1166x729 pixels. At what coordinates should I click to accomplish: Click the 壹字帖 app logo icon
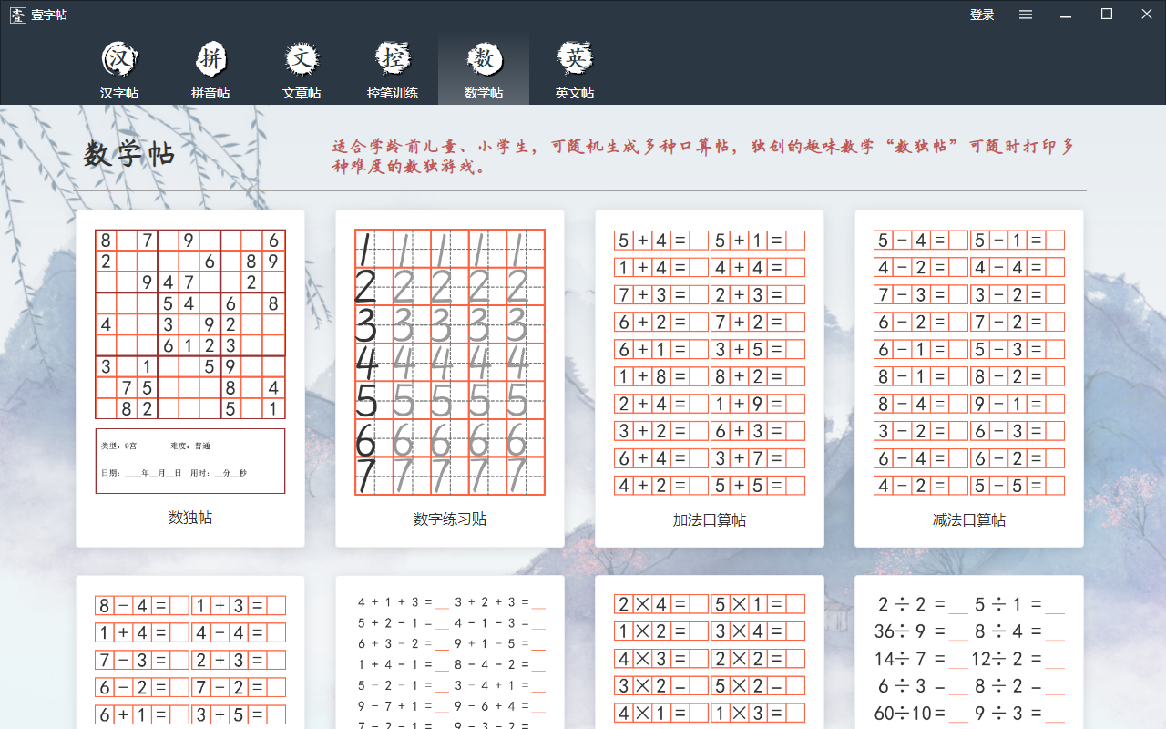click(x=17, y=15)
